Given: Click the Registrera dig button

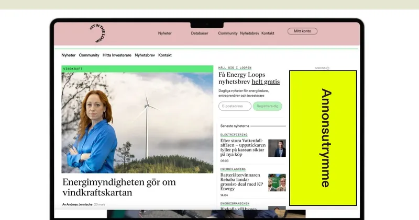Looking at the screenshot, I should pos(268,106).
